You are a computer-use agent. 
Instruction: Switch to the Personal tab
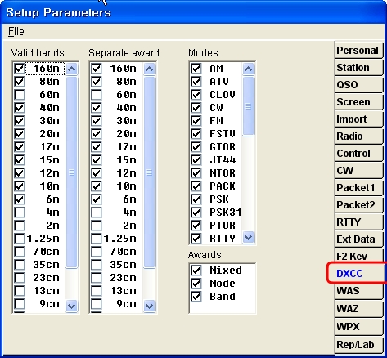point(358,51)
